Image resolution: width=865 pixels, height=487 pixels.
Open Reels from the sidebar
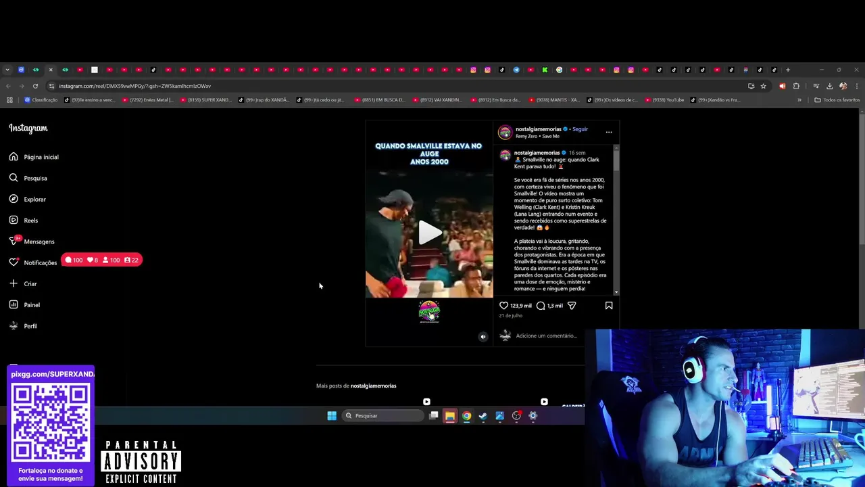pos(24,220)
